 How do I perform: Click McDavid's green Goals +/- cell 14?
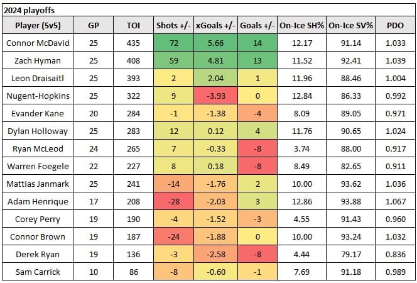[259, 43]
